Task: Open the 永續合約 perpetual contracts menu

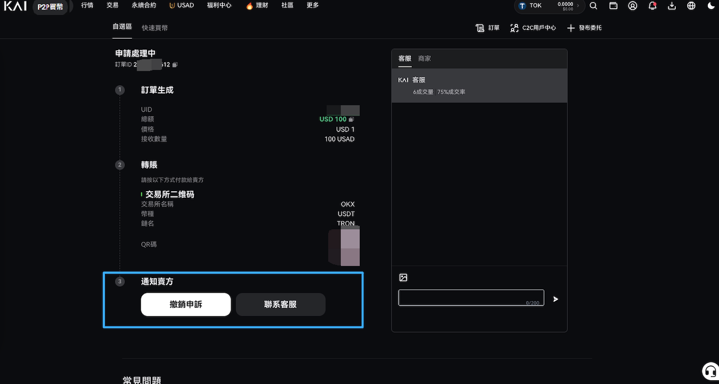Action: 144,5
